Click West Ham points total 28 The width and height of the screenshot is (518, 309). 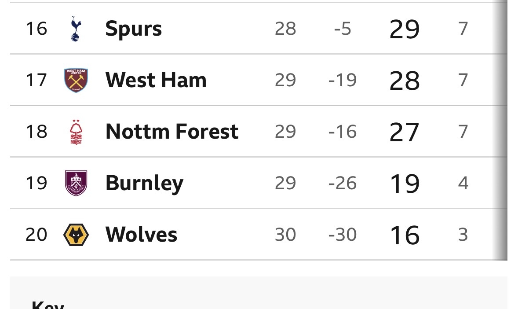(405, 81)
